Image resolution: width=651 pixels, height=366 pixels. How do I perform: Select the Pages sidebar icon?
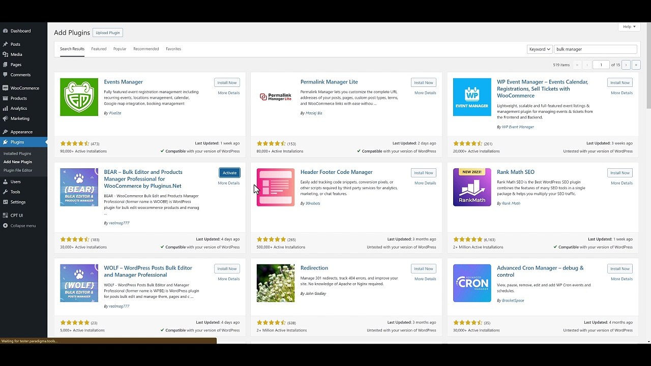click(x=6, y=65)
